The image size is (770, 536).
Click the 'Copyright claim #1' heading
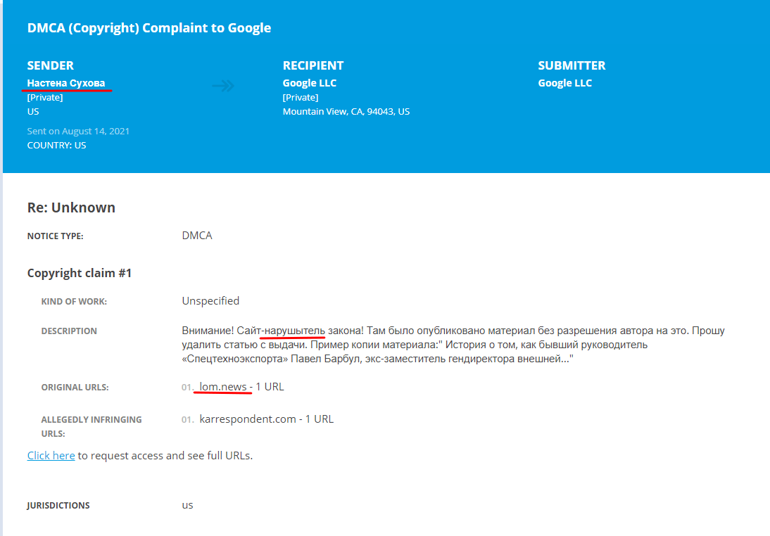point(80,274)
